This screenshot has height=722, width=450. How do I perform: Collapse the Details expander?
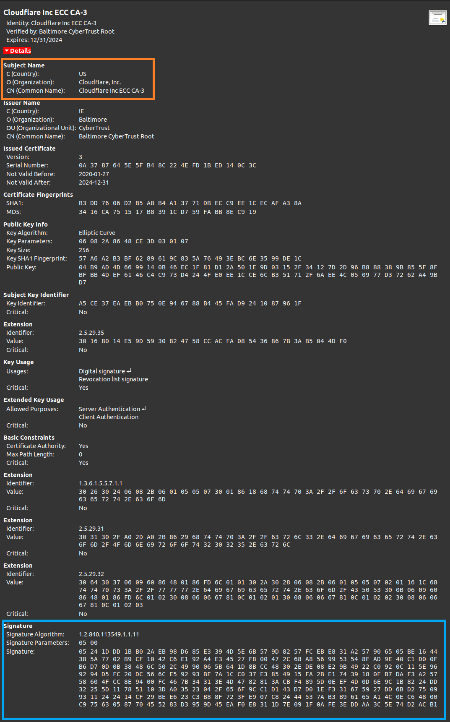(18, 51)
